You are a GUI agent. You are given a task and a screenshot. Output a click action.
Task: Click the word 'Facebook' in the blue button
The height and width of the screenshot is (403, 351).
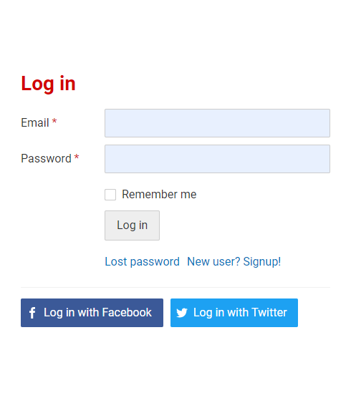coord(127,313)
